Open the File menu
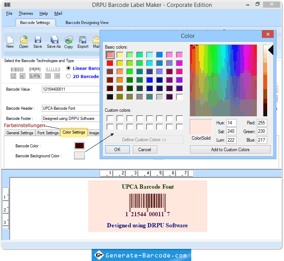This screenshot has width=284, height=261. tap(9, 13)
